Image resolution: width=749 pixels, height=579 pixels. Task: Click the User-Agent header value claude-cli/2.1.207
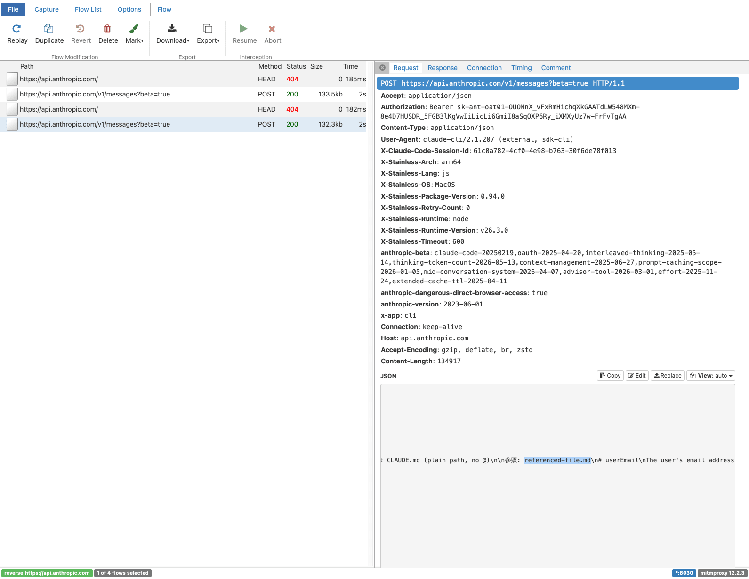click(498, 139)
